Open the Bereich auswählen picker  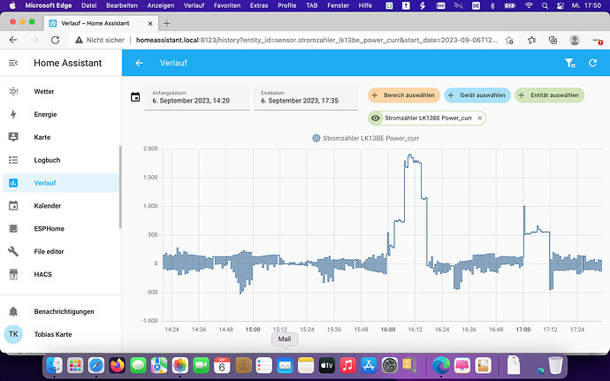click(403, 95)
